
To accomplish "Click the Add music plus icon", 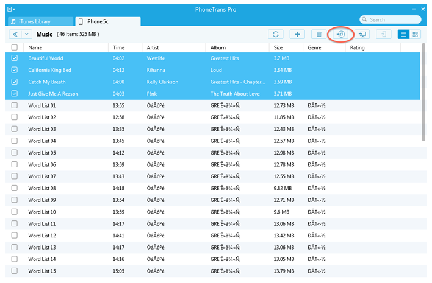I will tap(297, 35).
